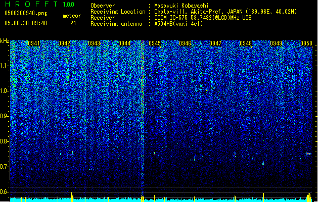Click the 0949 time marker
The width and height of the screenshot is (318, 202).
(x=276, y=43)
